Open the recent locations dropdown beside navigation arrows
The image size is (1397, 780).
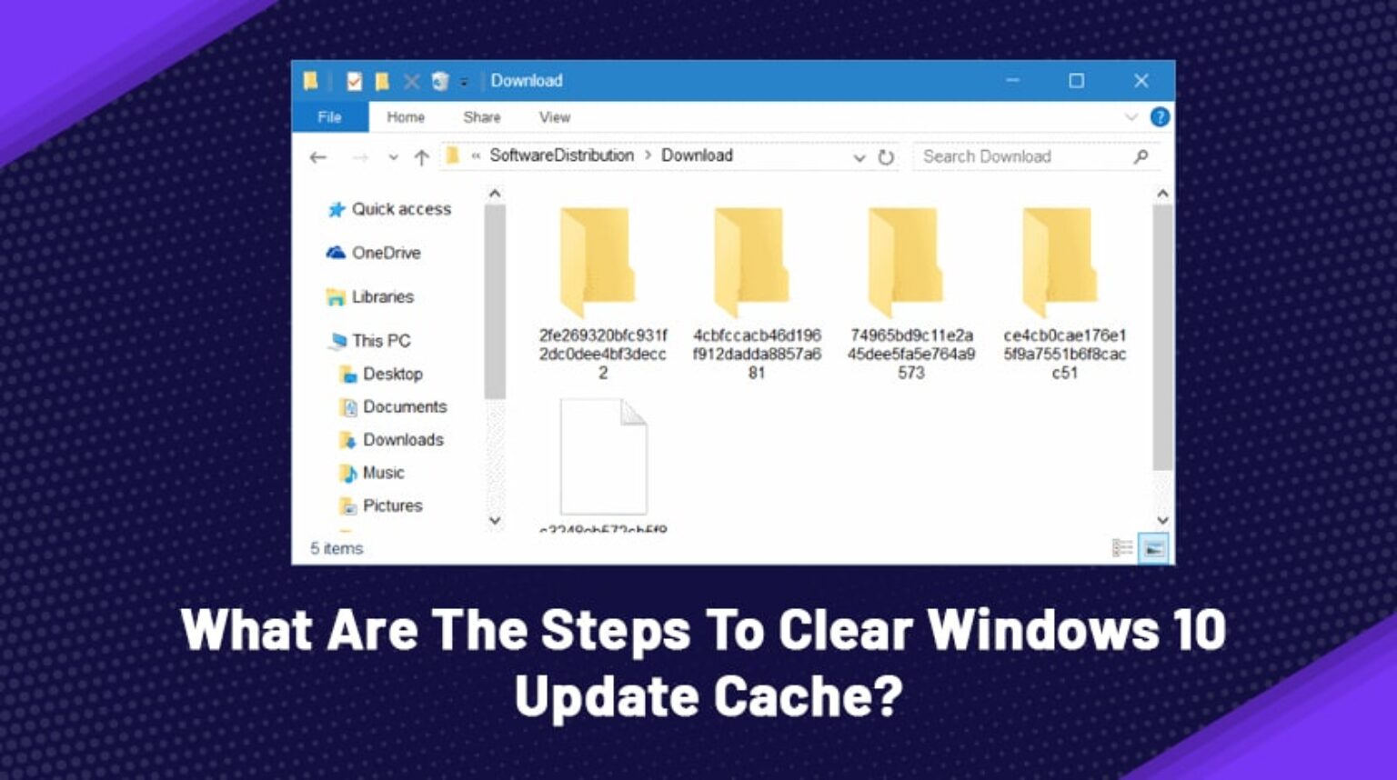click(394, 157)
